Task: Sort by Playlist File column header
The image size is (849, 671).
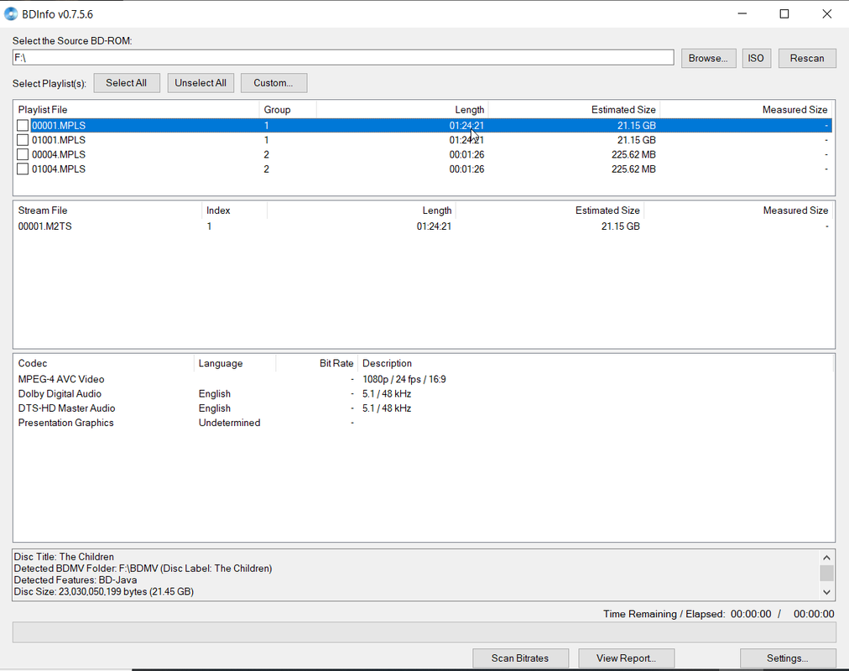Action: 136,109
